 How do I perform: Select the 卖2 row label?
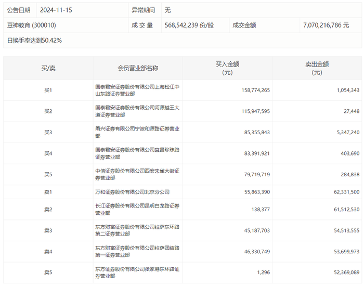(x=48, y=210)
